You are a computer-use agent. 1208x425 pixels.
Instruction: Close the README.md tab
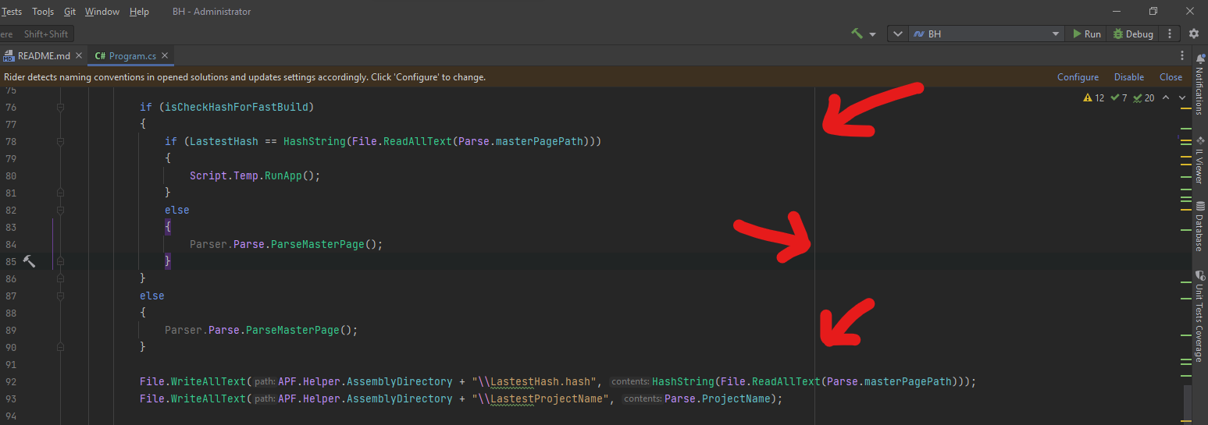79,56
